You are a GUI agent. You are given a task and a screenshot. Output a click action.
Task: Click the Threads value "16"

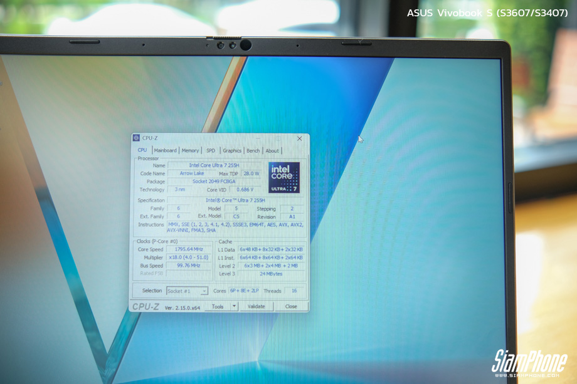click(294, 291)
